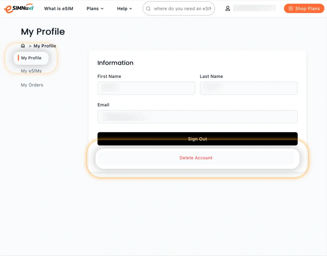Screen dimensions: 327x256
Task: Click the blurred account name in header
Action: (x=254, y=8)
